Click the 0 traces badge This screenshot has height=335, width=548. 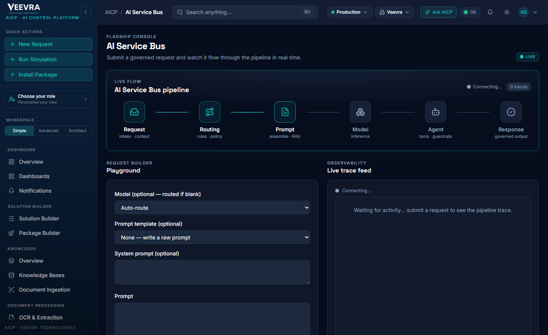tap(519, 87)
